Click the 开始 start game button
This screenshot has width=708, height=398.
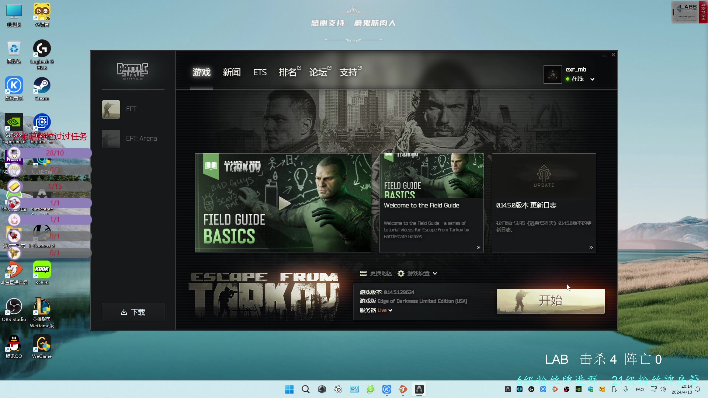[551, 301]
